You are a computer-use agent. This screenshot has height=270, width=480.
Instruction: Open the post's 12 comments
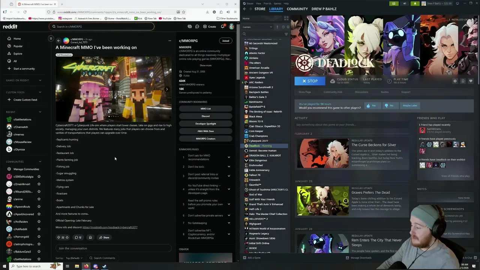(x=78, y=237)
